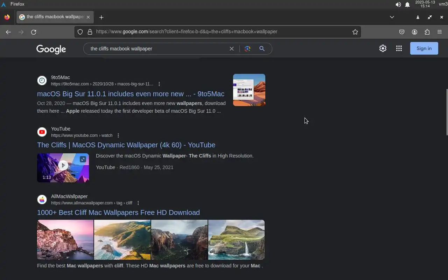Screen dimensions: 448x280
Task: Select the cliffs macbook wallpaper tab
Action: pyautogui.click(x=55, y=17)
